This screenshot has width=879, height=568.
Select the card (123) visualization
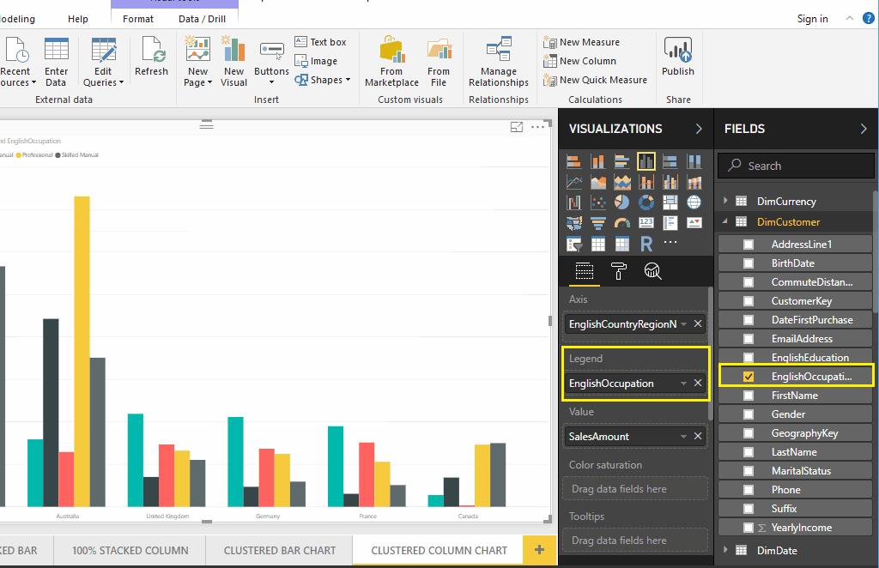pos(646,223)
